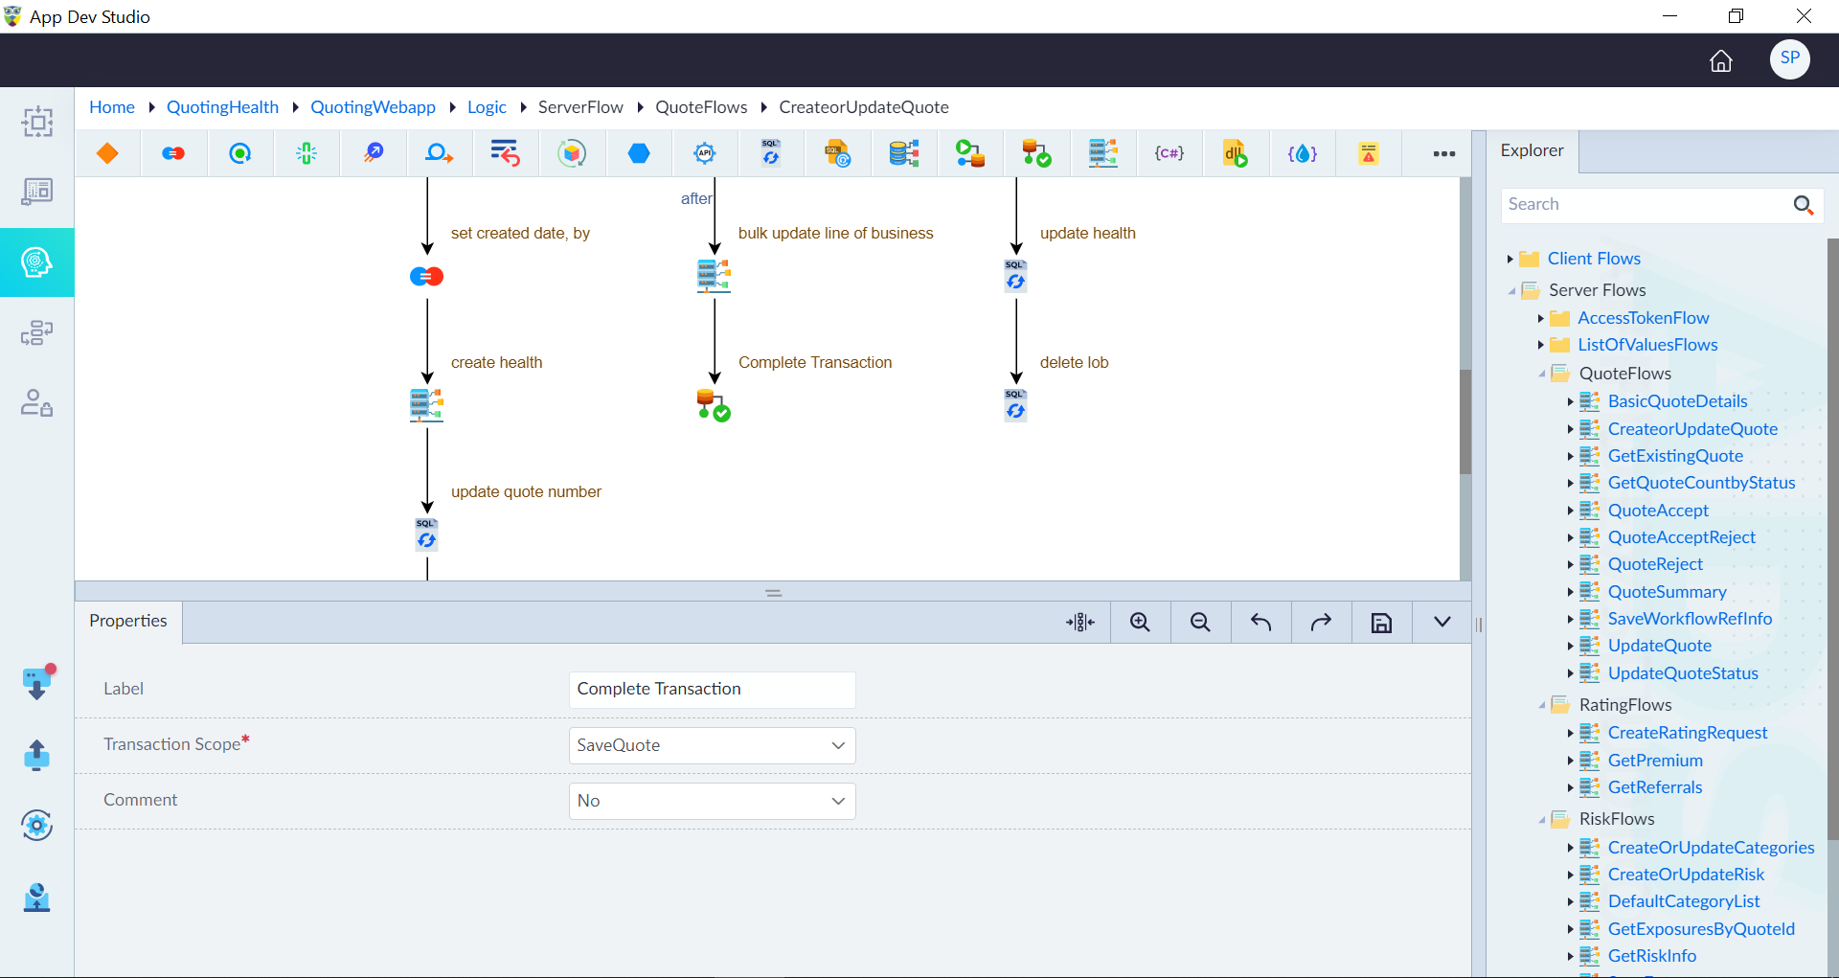Click the zoom in magnifier icon
This screenshot has height=978, width=1839.
(1140, 623)
